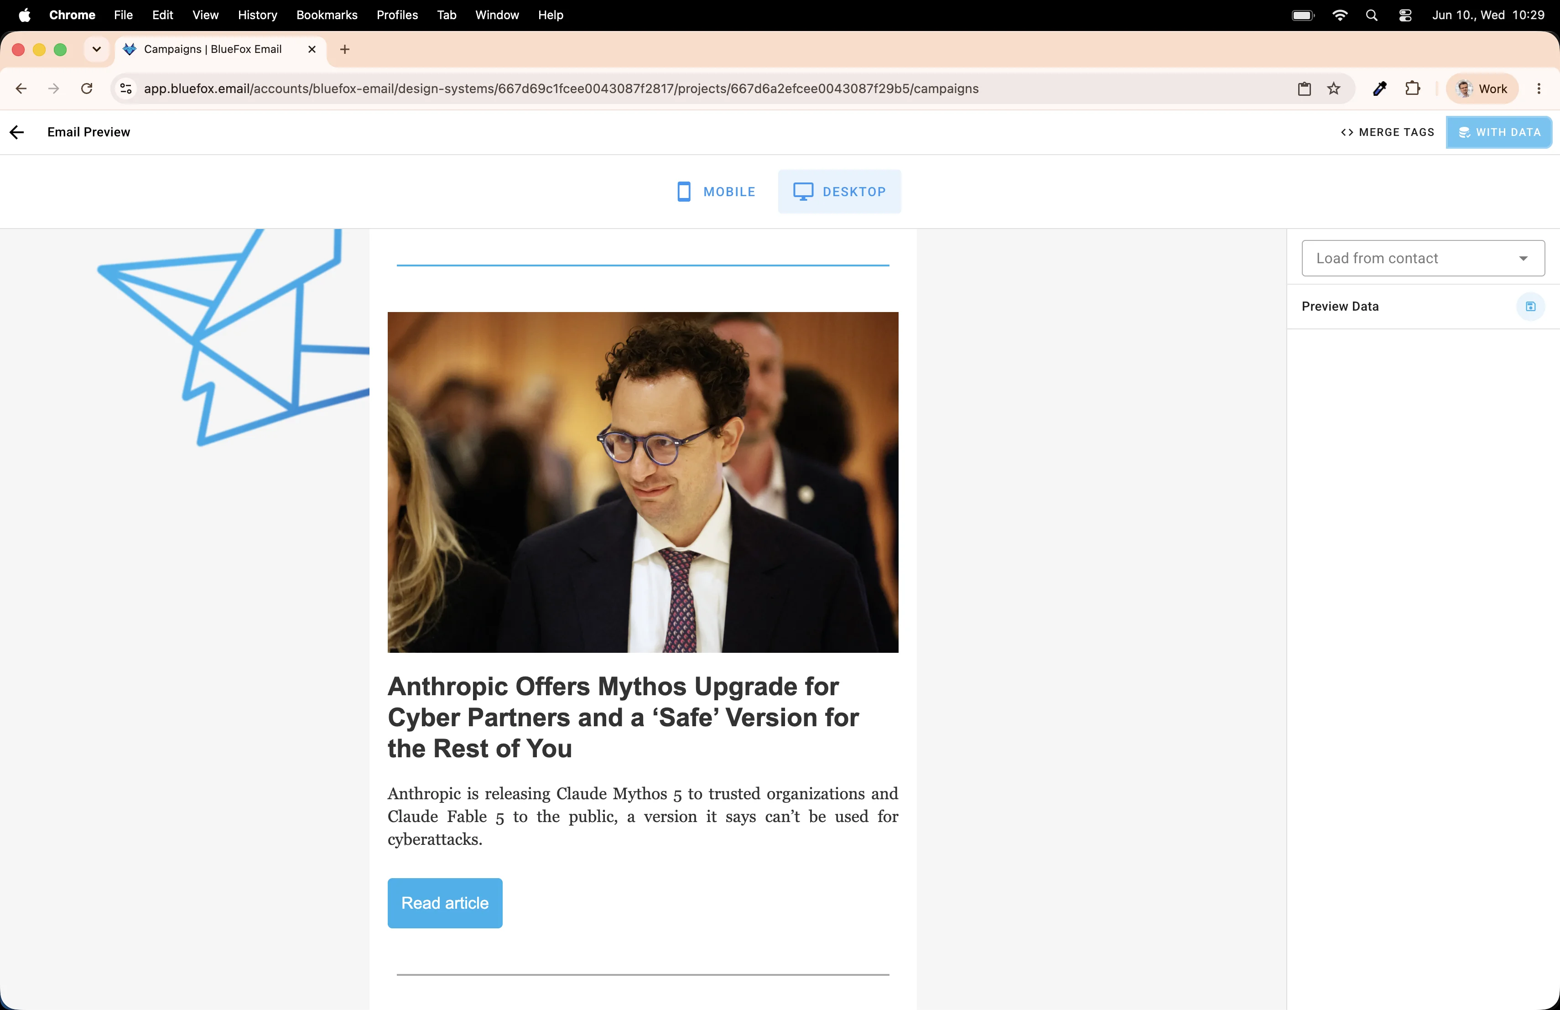Show merge tags view
Screen dimensions: 1560x1010
(1387, 132)
